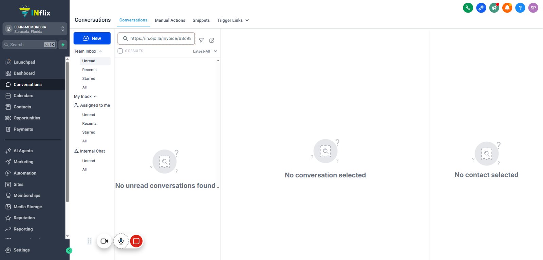Click the conversation filter funnel icon
The height and width of the screenshot is (260, 543).
pyautogui.click(x=201, y=40)
